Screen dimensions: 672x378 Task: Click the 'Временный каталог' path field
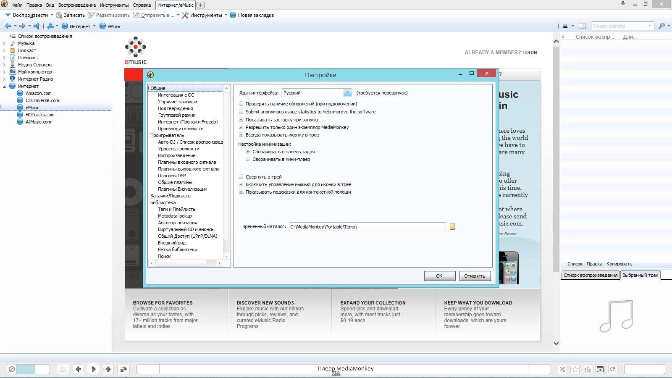coord(367,227)
